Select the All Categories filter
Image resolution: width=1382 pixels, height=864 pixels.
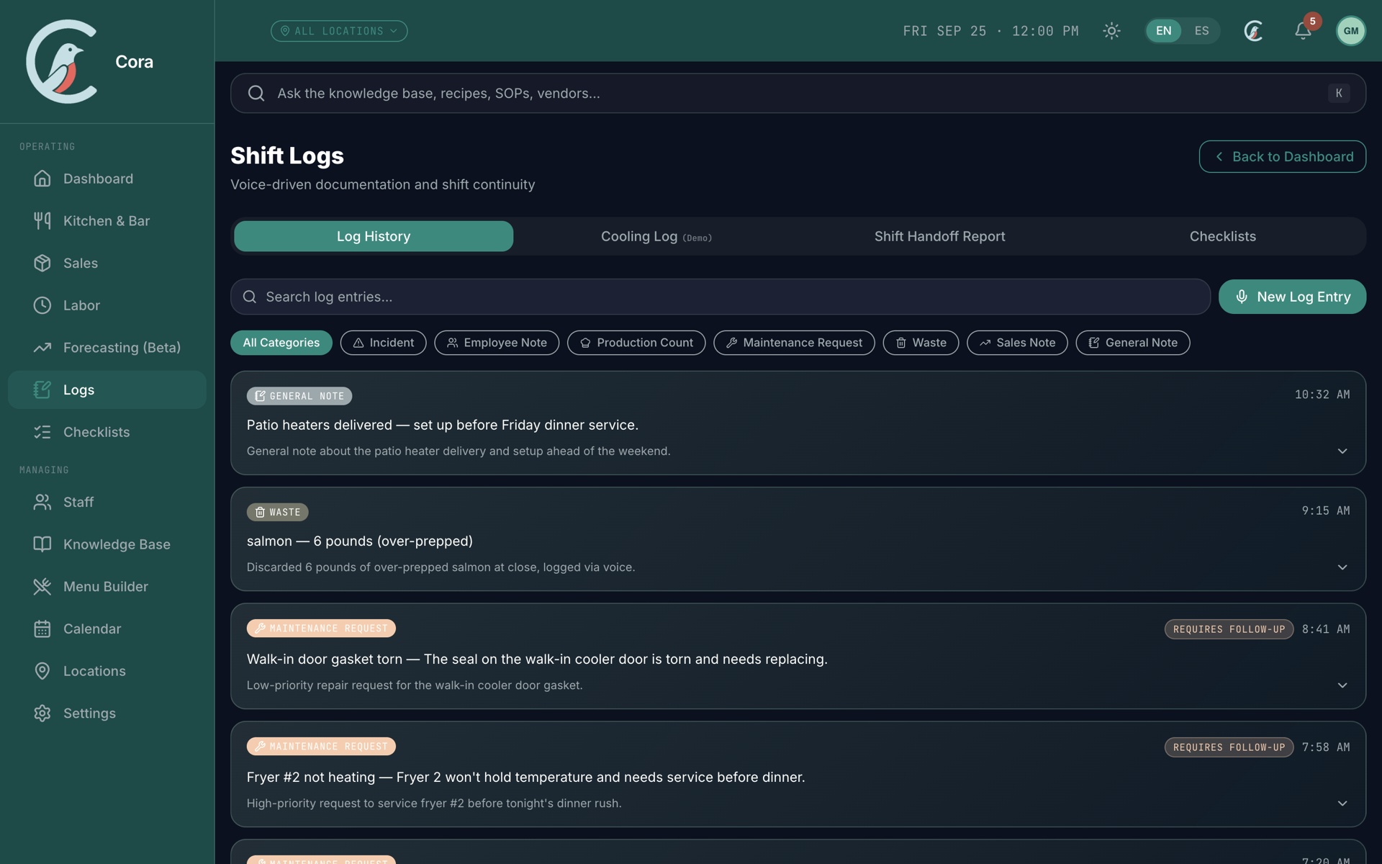[281, 343]
